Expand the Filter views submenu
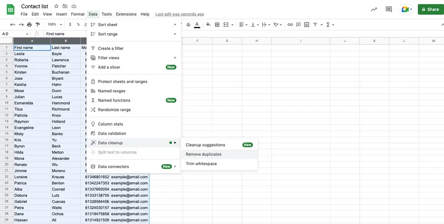This screenshot has height=224, width=444. tap(134, 58)
